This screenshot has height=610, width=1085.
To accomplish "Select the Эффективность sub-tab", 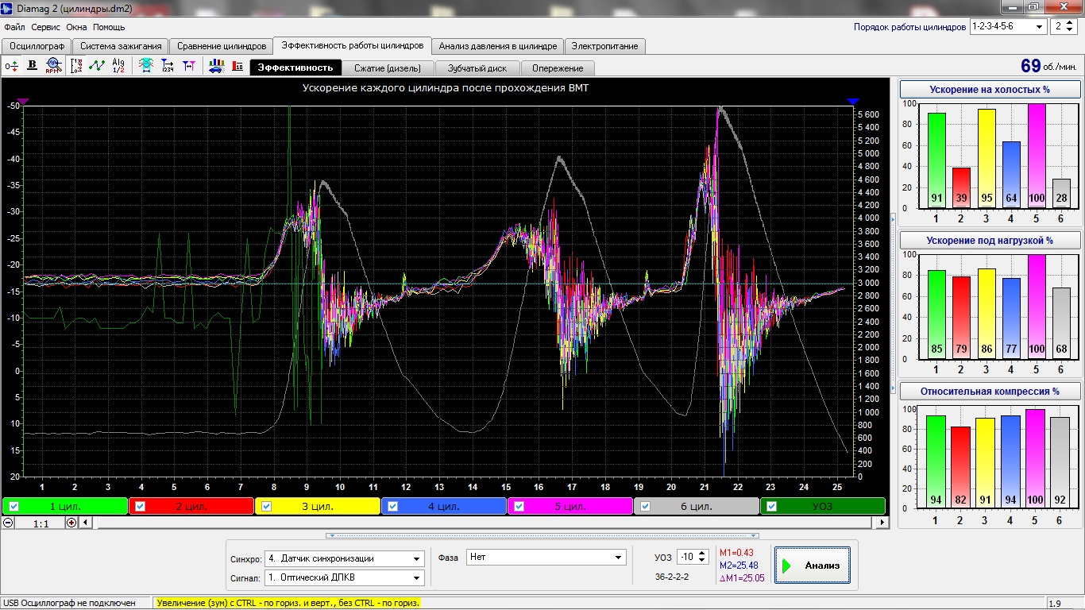I will coord(295,68).
